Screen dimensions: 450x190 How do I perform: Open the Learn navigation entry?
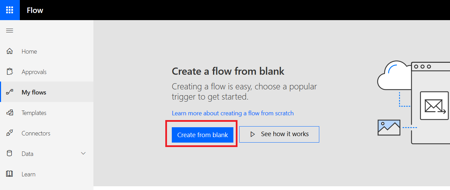(x=28, y=174)
